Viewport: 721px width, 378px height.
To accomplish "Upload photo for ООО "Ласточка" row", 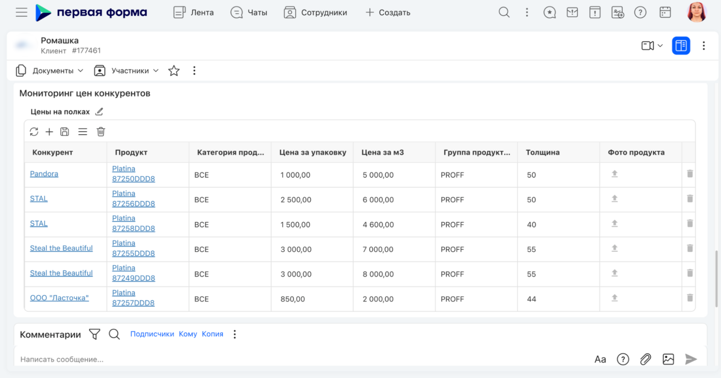I will coord(615,298).
